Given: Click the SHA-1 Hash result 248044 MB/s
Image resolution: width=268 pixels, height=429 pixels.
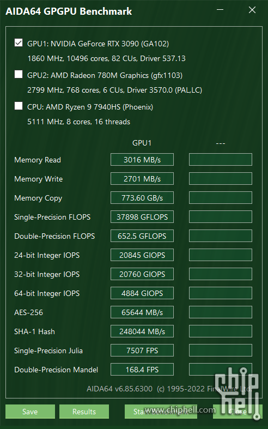Looking at the screenshot, I should pos(142,331).
